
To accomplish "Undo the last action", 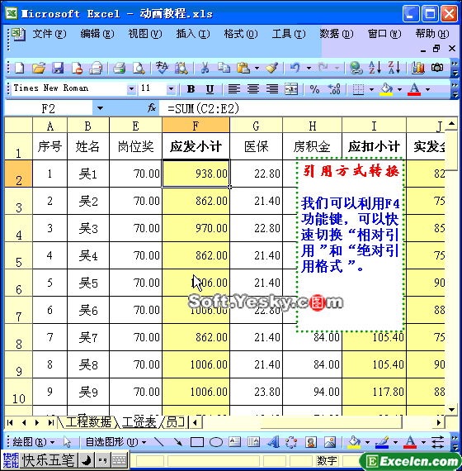I will coord(295,68).
